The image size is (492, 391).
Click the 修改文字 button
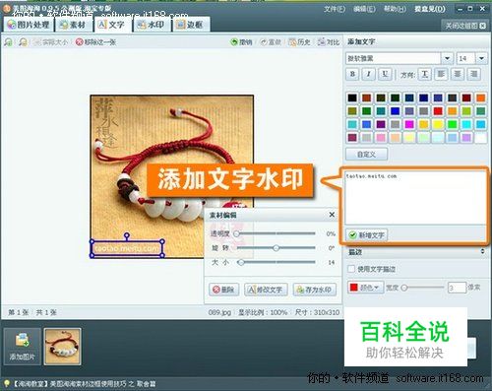point(266,290)
